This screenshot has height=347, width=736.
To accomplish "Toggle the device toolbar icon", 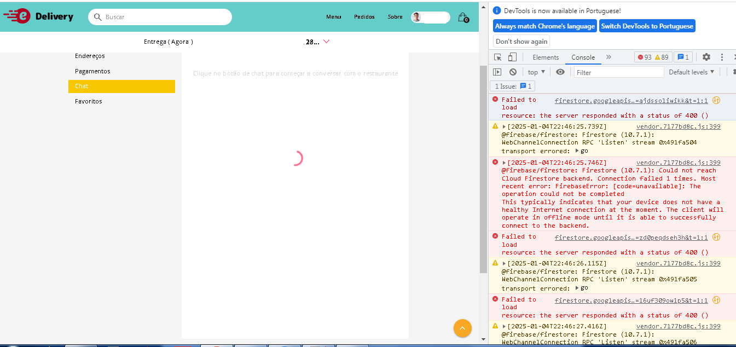I will click(512, 57).
